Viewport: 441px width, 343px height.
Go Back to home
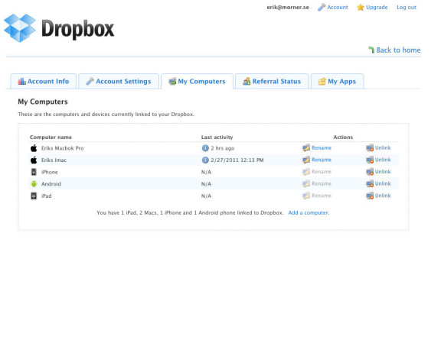click(398, 50)
